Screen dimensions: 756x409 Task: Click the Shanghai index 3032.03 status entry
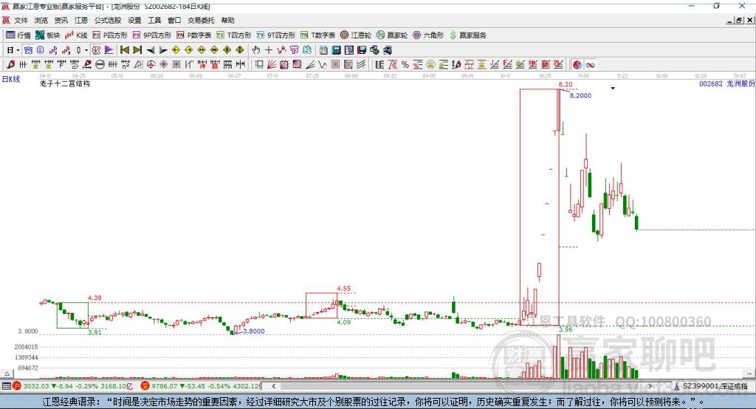(73, 386)
